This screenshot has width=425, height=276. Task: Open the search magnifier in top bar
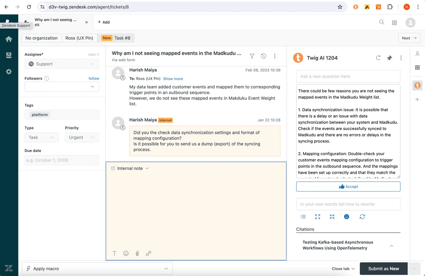click(382, 22)
